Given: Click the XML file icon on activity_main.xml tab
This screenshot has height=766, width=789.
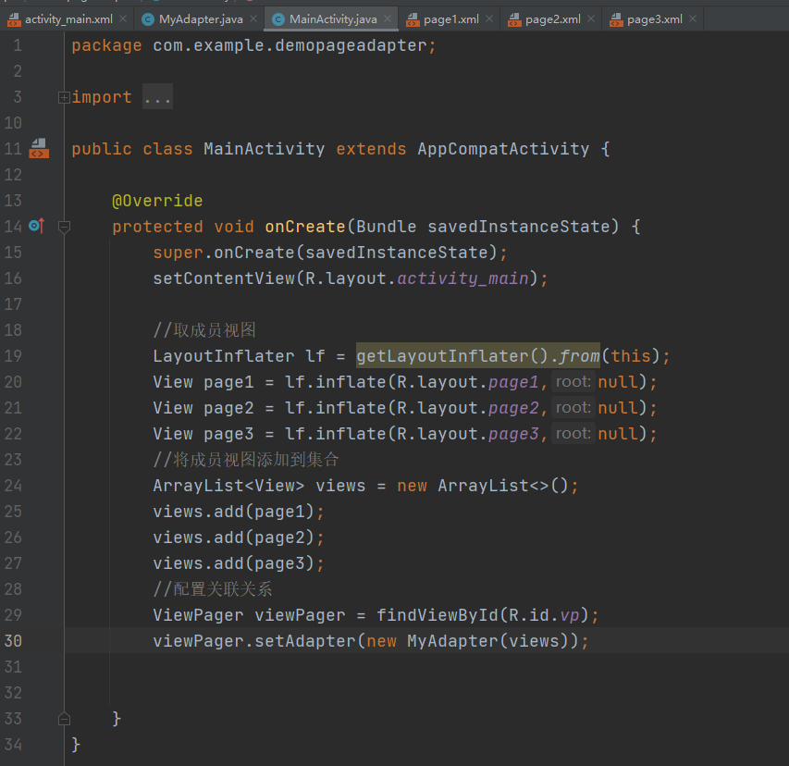Looking at the screenshot, I should click(14, 19).
